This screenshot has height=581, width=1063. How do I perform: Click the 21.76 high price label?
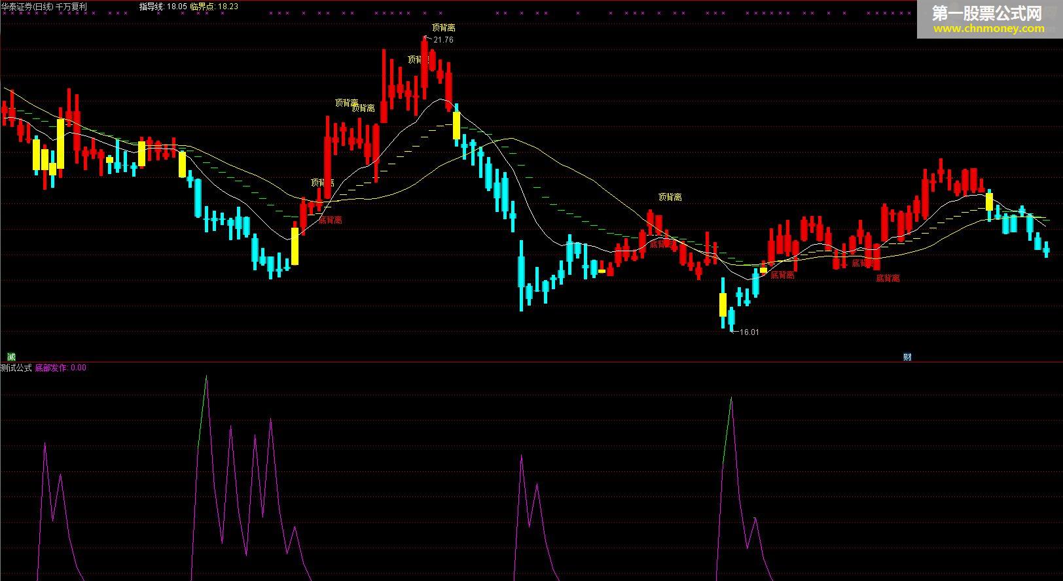pyautogui.click(x=443, y=40)
